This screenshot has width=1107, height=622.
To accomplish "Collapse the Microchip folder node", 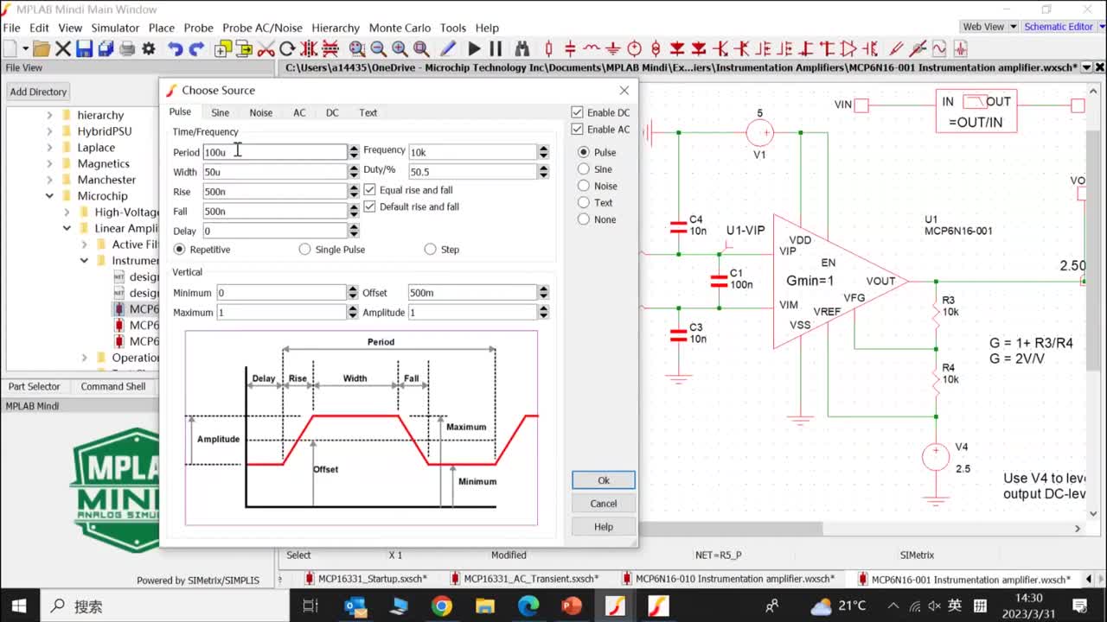I will 50,196.
